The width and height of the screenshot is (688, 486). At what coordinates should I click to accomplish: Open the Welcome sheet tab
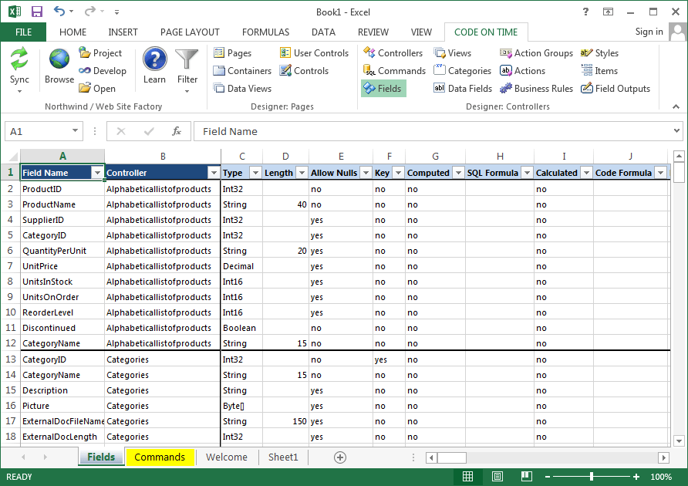226,457
